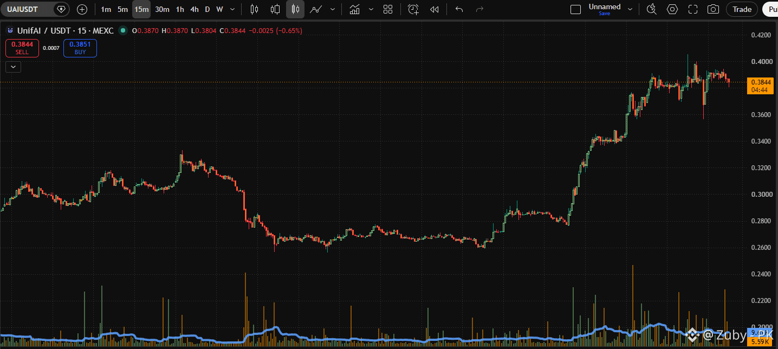The height and width of the screenshot is (349, 778).
Task: Expand the indicators favorites dropdown arrow
Action: coord(371,9)
